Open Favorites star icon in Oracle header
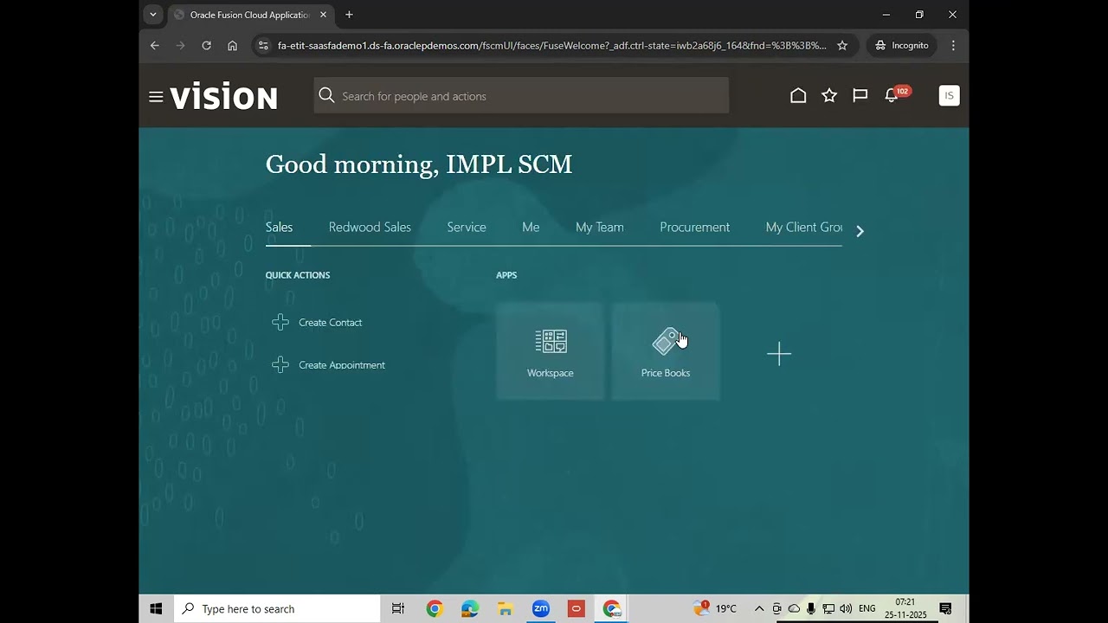This screenshot has width=1108, height=623. [x=829, y=96]
